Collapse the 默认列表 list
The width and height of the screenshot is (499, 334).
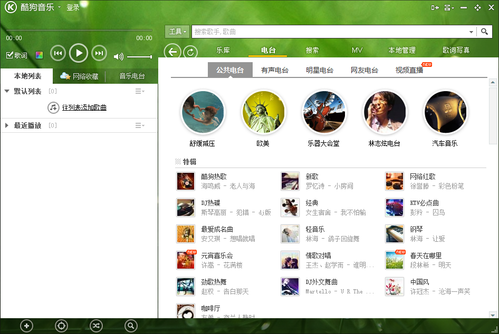pos(7,91)
